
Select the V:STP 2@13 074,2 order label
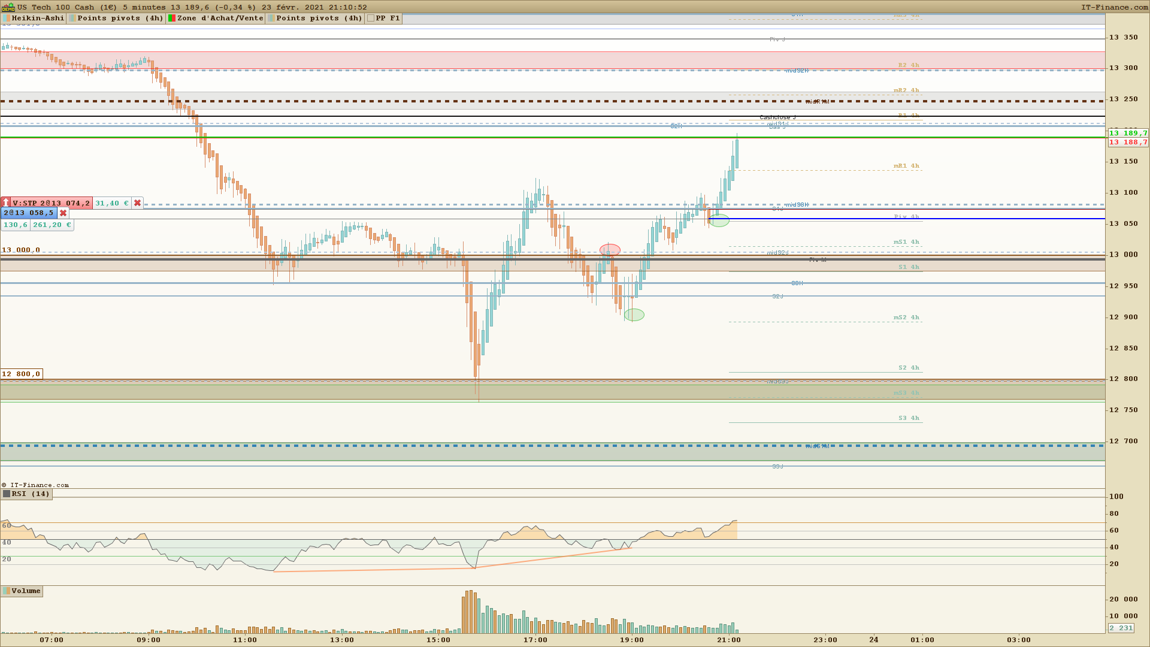51,203
